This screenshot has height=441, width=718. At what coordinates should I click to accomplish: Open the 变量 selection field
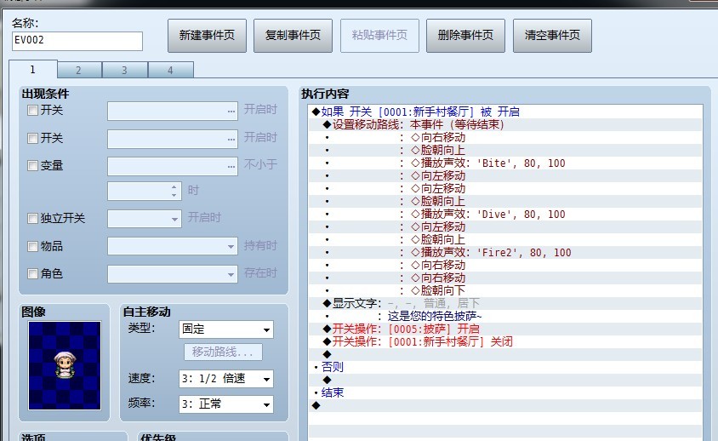tap(173, 166)
